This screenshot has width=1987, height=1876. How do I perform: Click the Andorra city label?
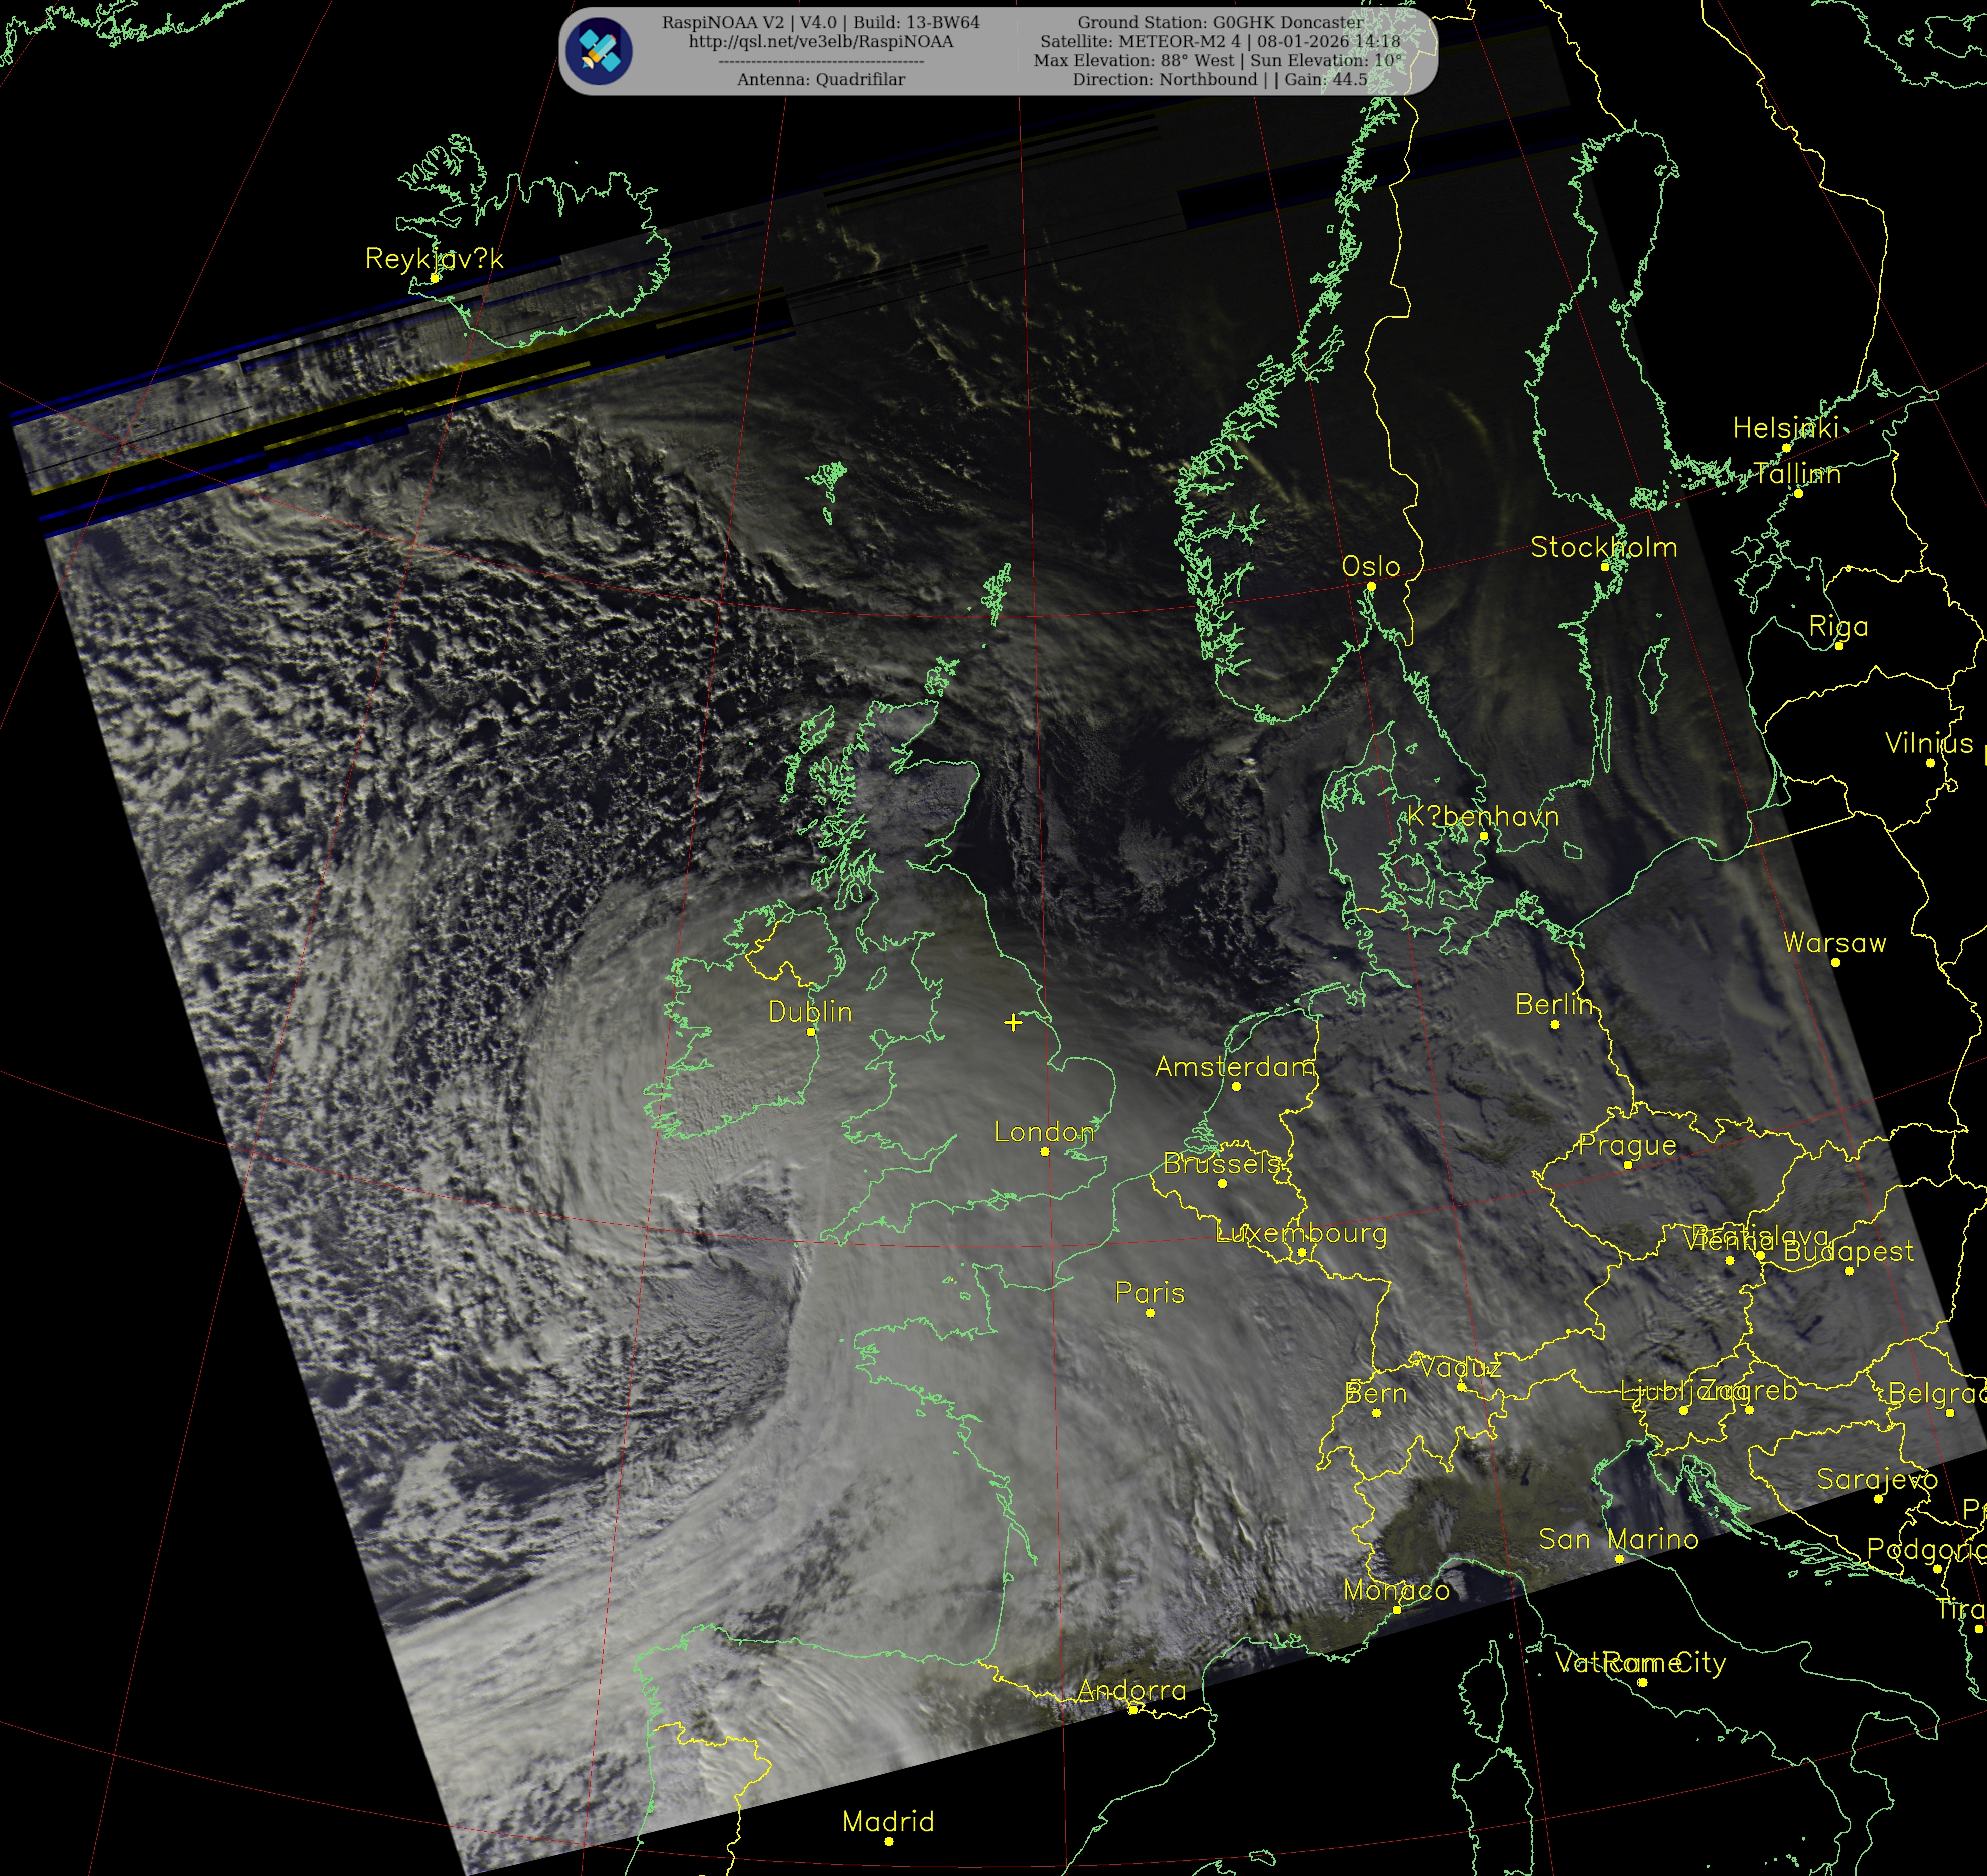(1132, 1690)
